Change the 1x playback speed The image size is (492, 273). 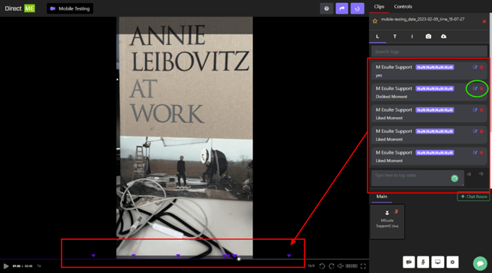[39, 266]
